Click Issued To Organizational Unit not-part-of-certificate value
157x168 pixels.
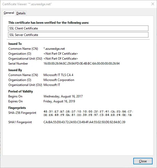(60, 59)
